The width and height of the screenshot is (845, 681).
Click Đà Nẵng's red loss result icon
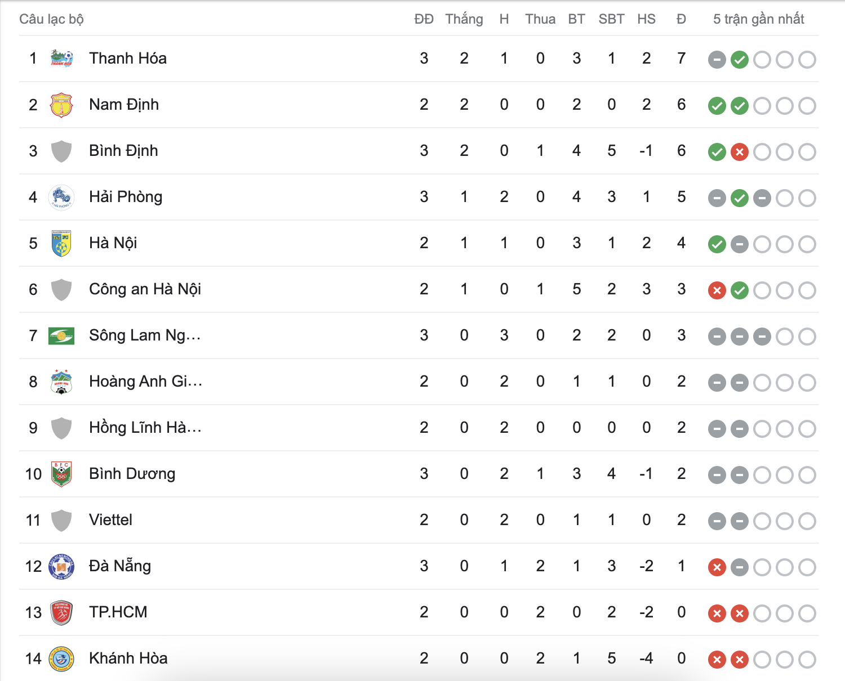point(717,567)
